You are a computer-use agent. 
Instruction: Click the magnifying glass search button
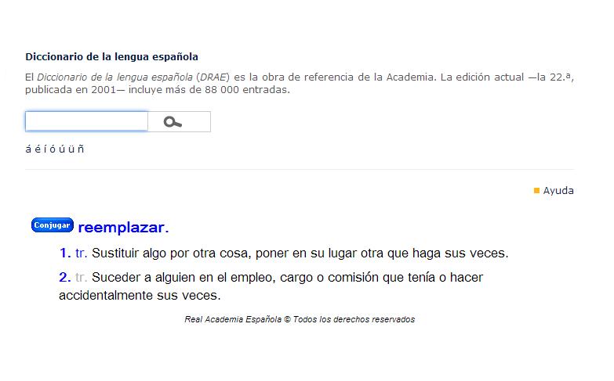tap(173, 122)
